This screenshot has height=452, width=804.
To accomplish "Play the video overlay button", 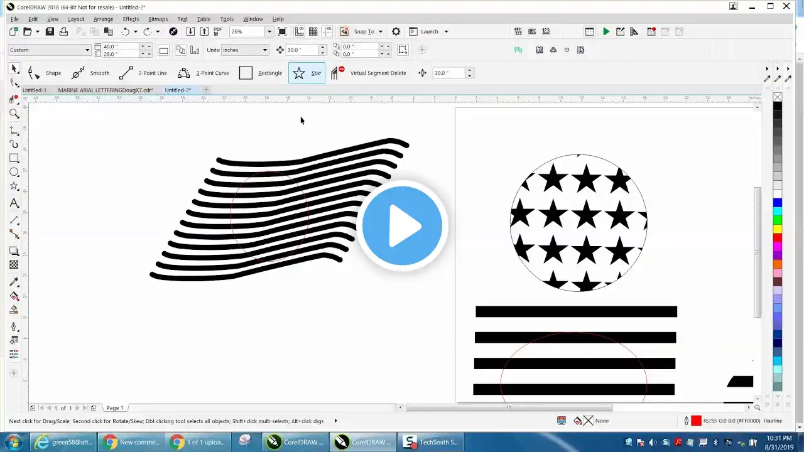I will pos(402,226).
